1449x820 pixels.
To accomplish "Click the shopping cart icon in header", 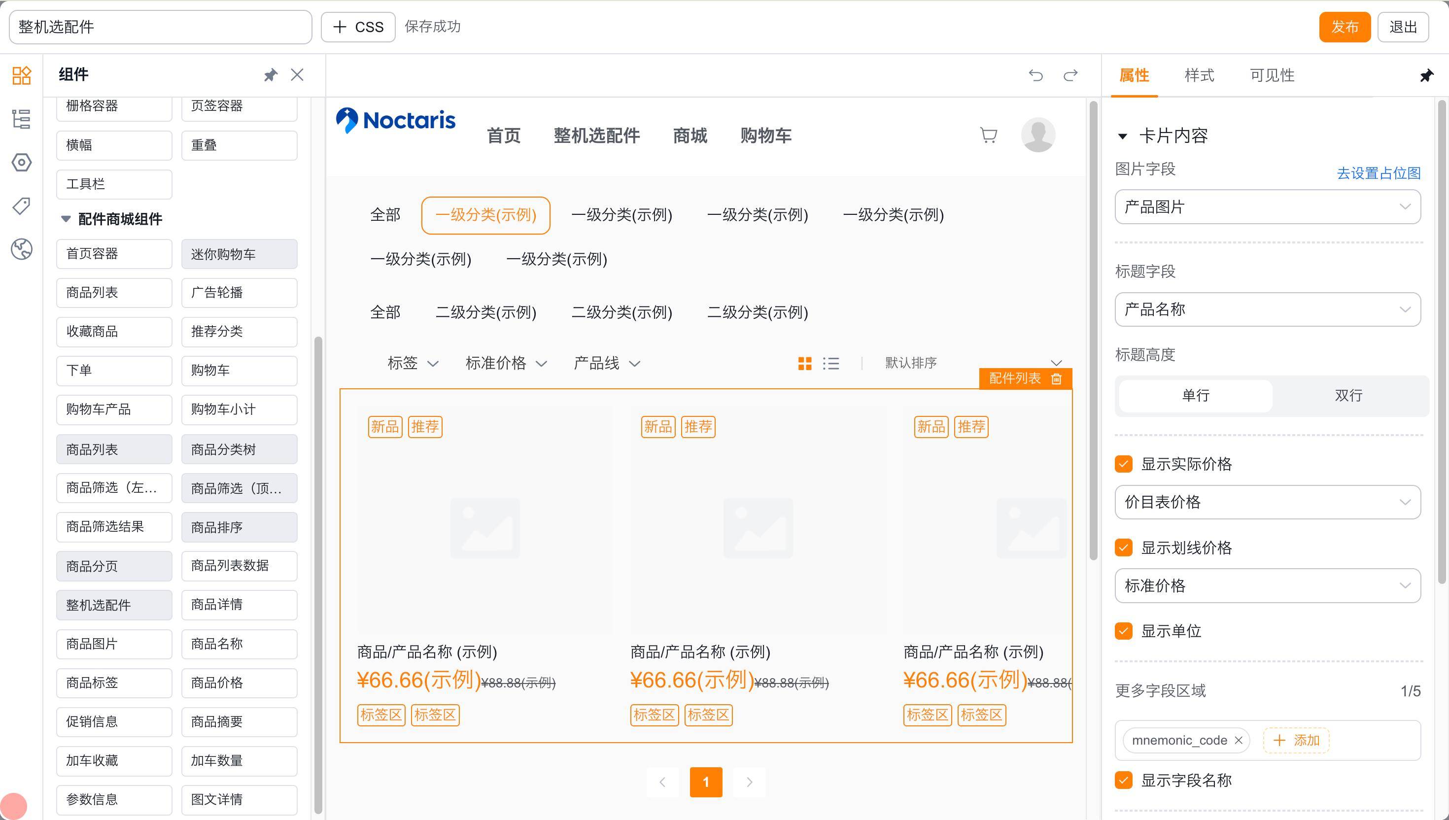I will (988, 135).
